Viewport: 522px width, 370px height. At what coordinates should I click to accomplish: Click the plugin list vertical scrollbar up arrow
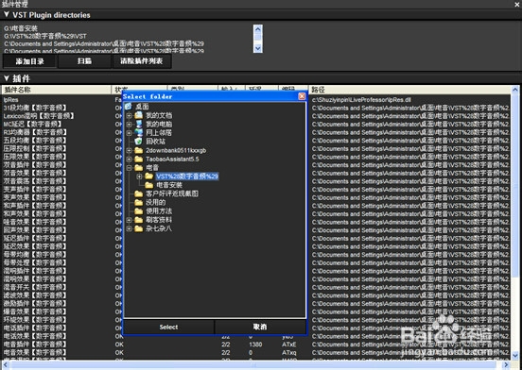click(x=515, y=90)
